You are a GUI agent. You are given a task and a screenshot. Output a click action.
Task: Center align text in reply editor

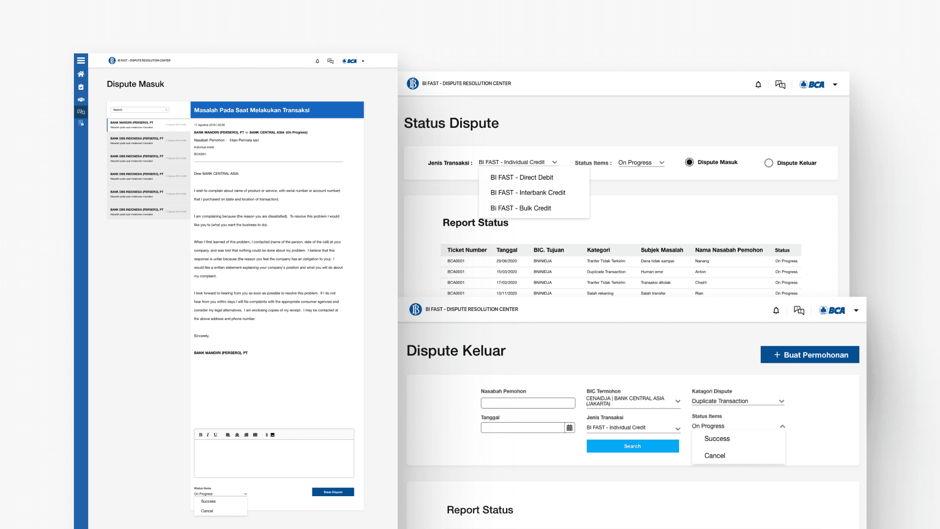coord(237,435)
